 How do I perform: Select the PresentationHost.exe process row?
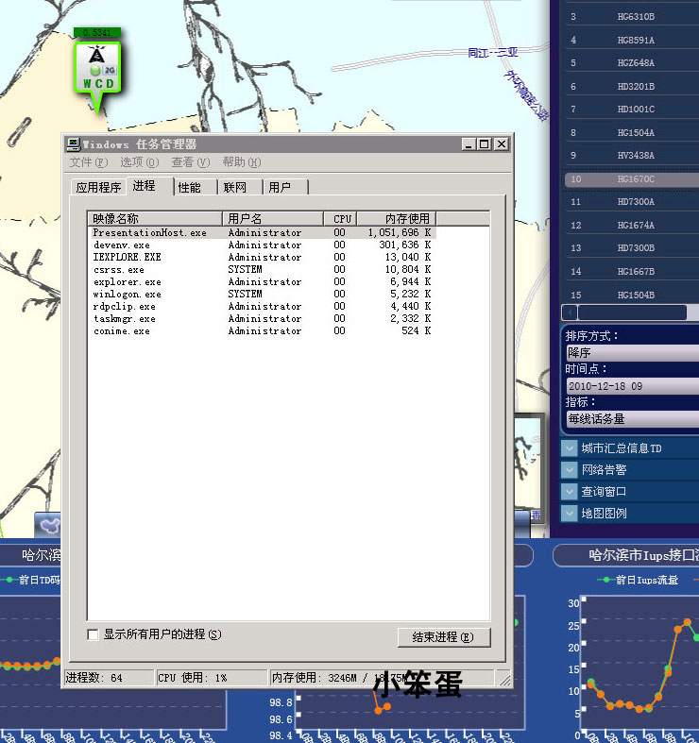pyautogui.click(x=263, y=232)
